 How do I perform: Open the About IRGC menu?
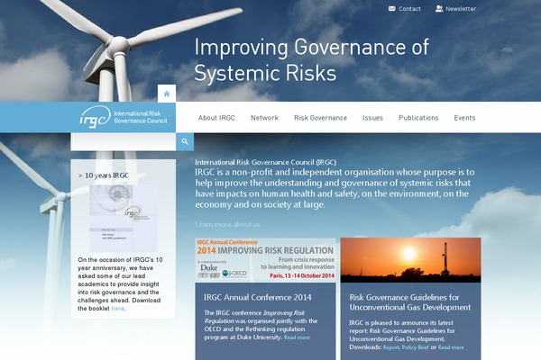tap(216, 118)
